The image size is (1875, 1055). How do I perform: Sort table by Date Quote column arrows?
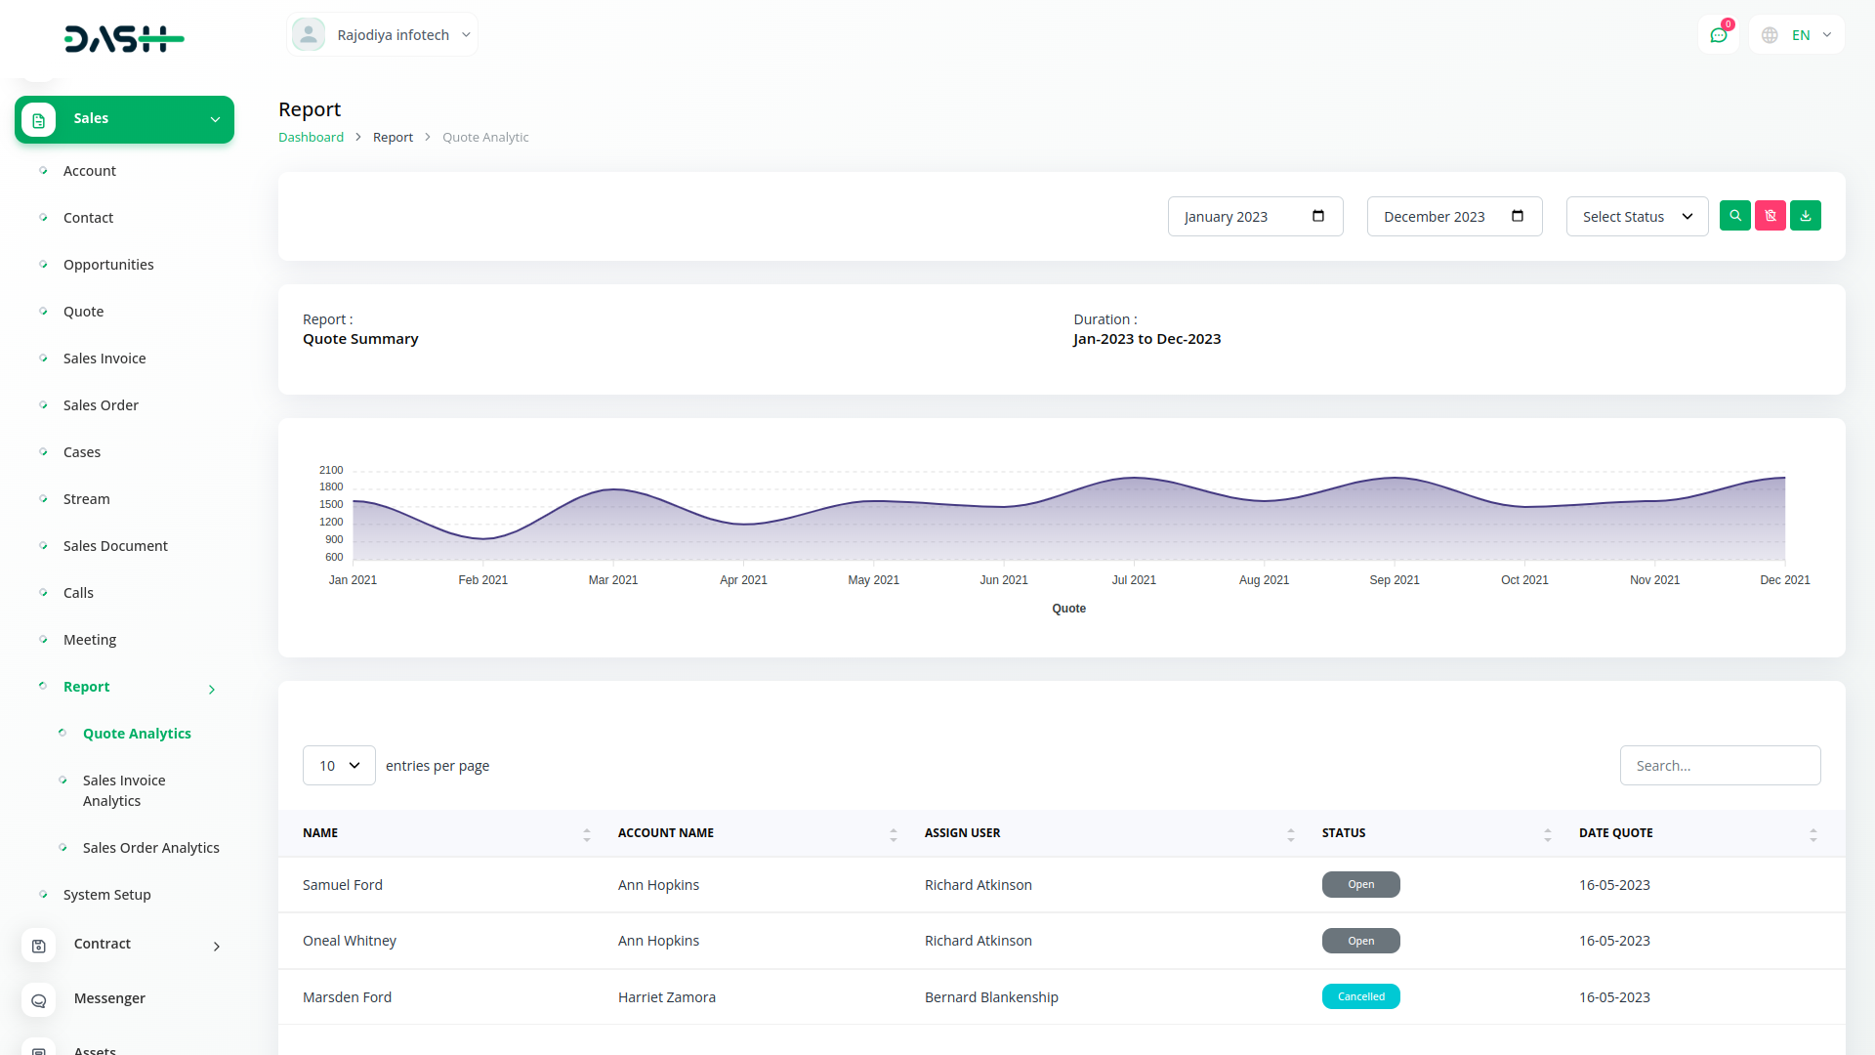click(1812, 834)
